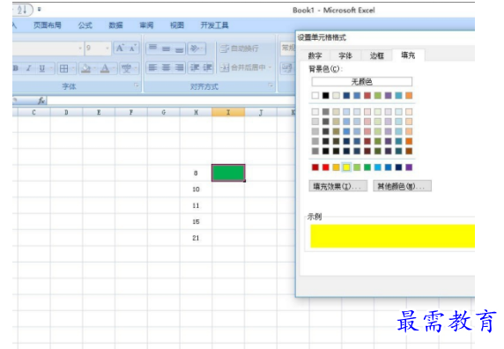Click the Fill Color paint bucket icon
The width and height of the screenshot is (504, 349).
point(85,68)
